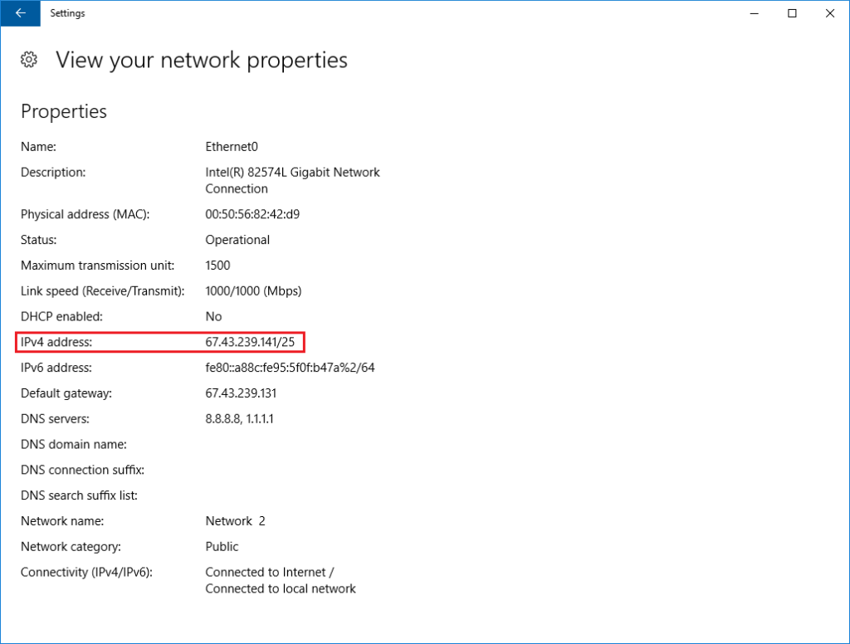
Task: Select the Maximum transmission unit value
Action: pos(216,266)
